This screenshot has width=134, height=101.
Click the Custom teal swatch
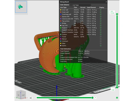61,35
